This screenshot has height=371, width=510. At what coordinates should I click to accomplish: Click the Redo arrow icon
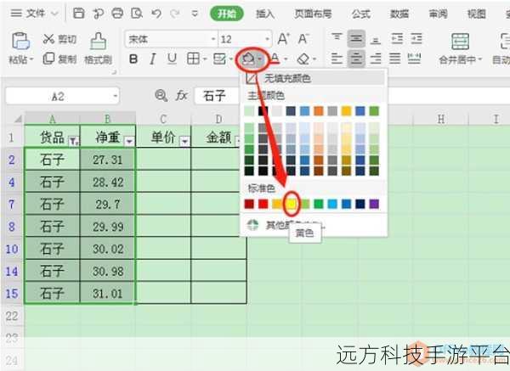tap(175, 14)
